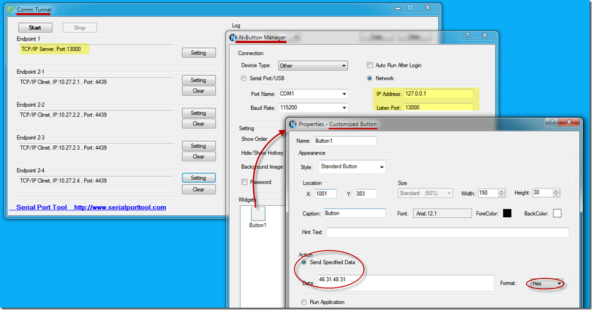
Task: Click the Font field Arial,12,1
Action: point(442,214)
